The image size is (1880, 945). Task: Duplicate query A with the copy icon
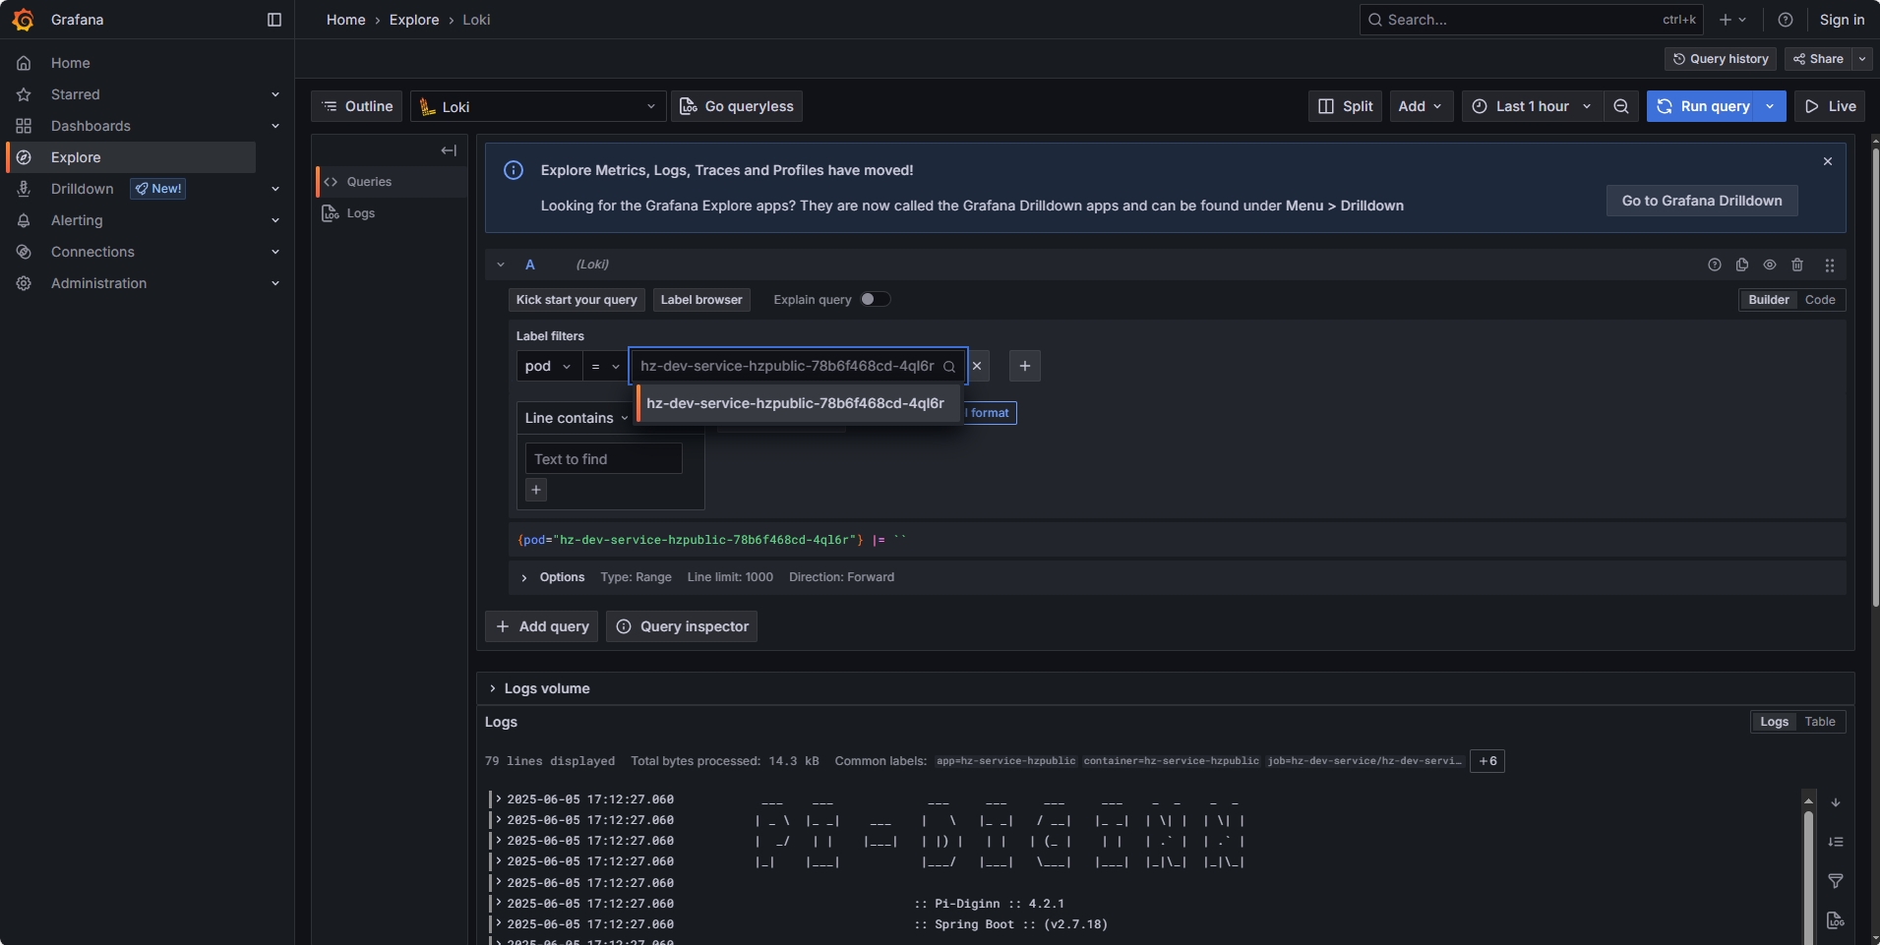click(1742, 265)
